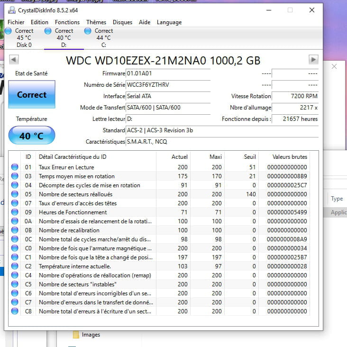Viewport: 347px width, 347px height.
Task: Select Heures de Fonctionnement row
Action: 159,212
